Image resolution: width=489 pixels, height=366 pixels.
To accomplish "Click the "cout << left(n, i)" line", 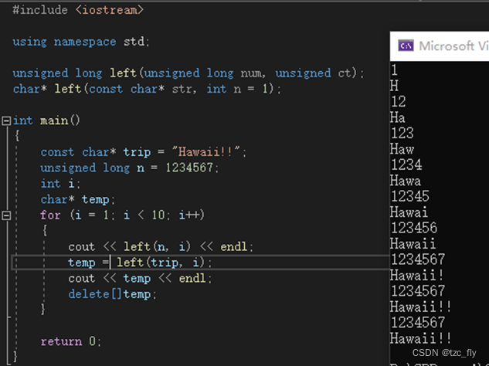I will tap(161, 246).
